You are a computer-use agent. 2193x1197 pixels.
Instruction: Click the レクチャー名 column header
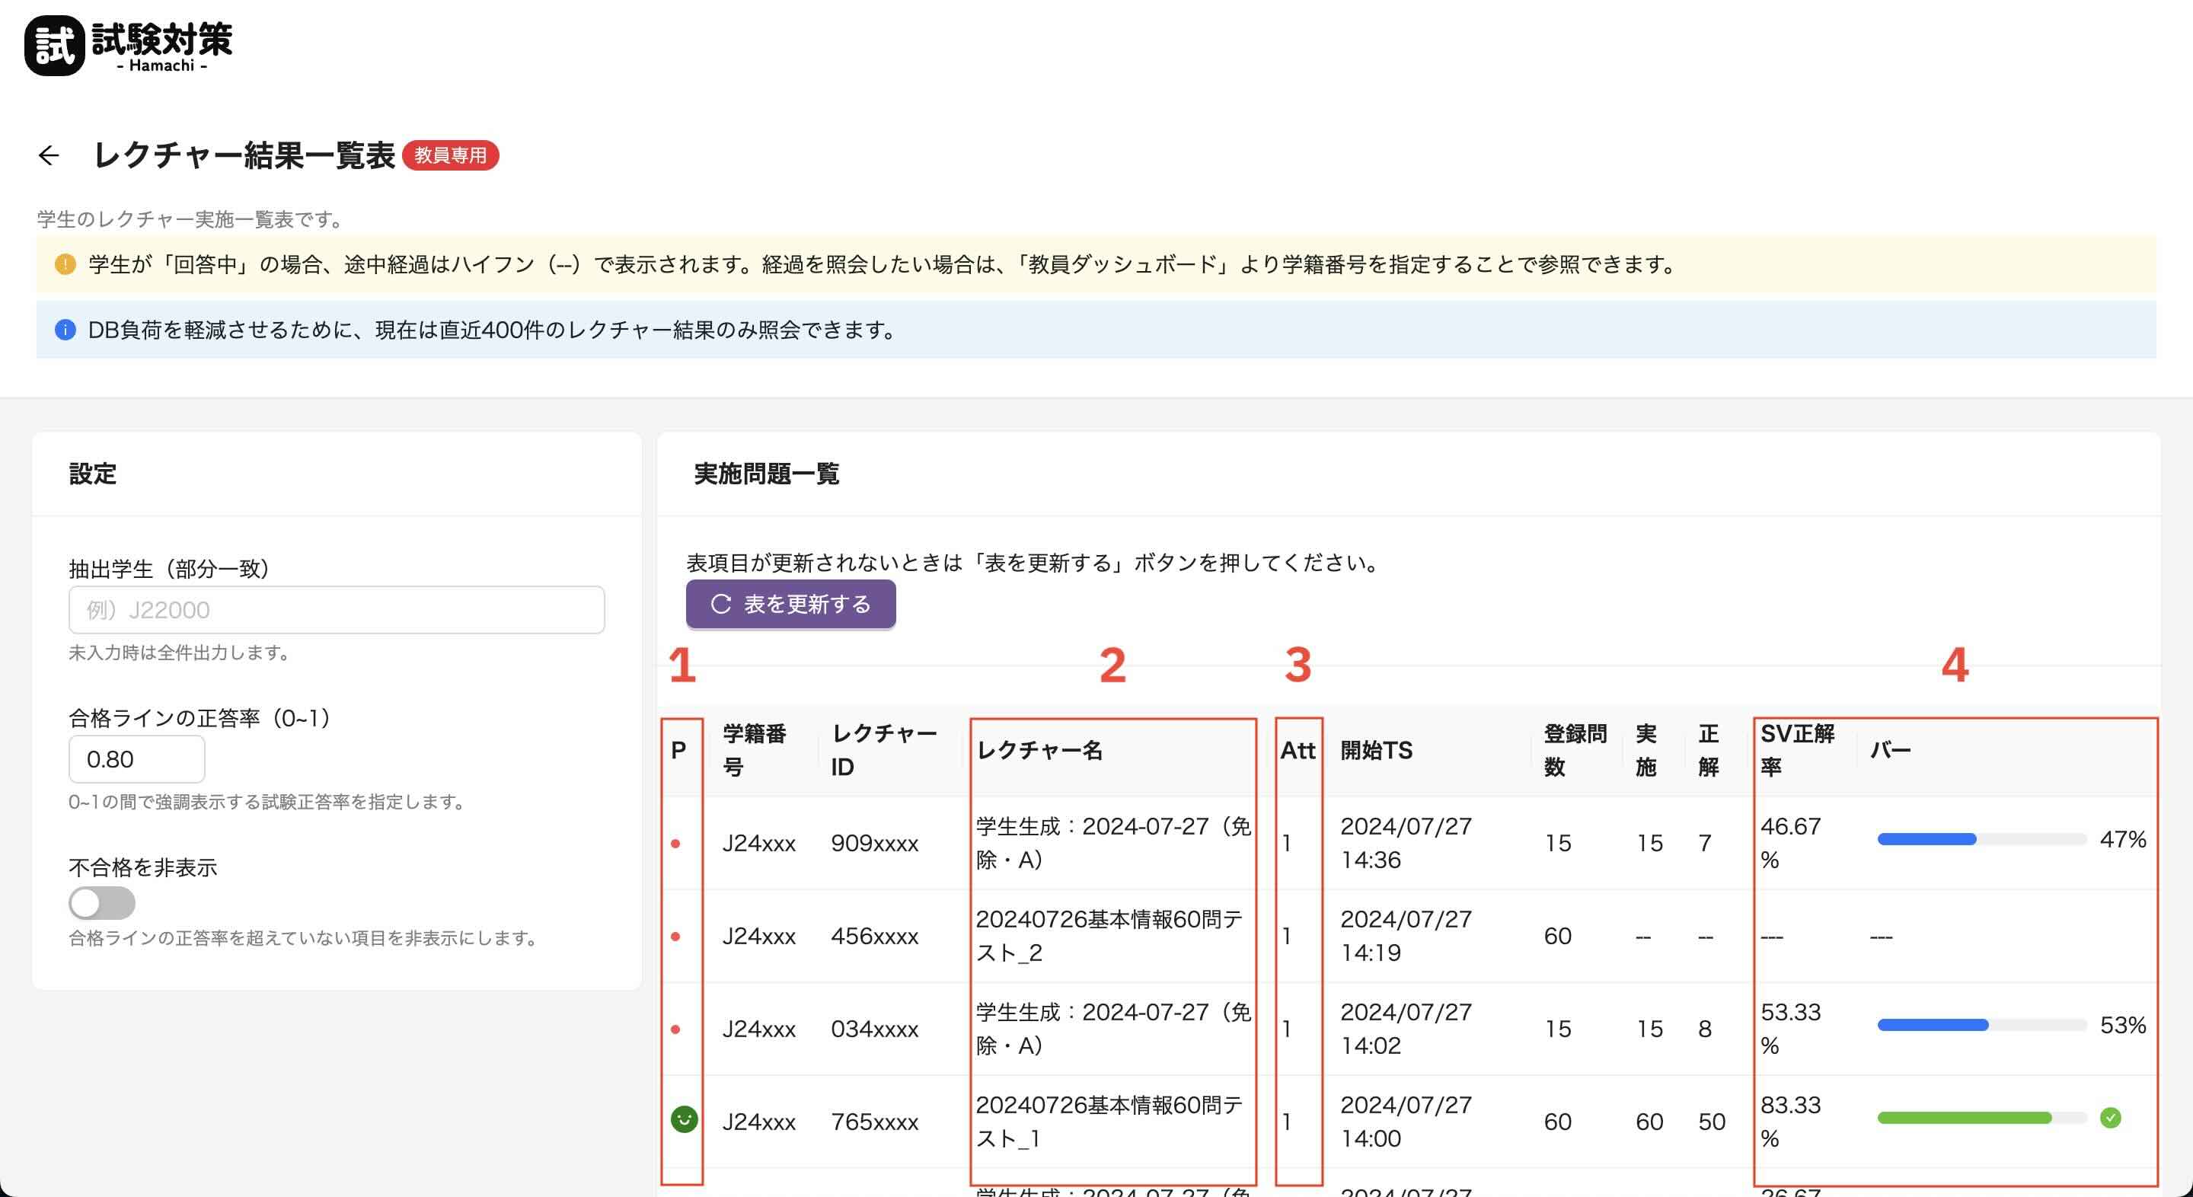(x=1039, y=750)
